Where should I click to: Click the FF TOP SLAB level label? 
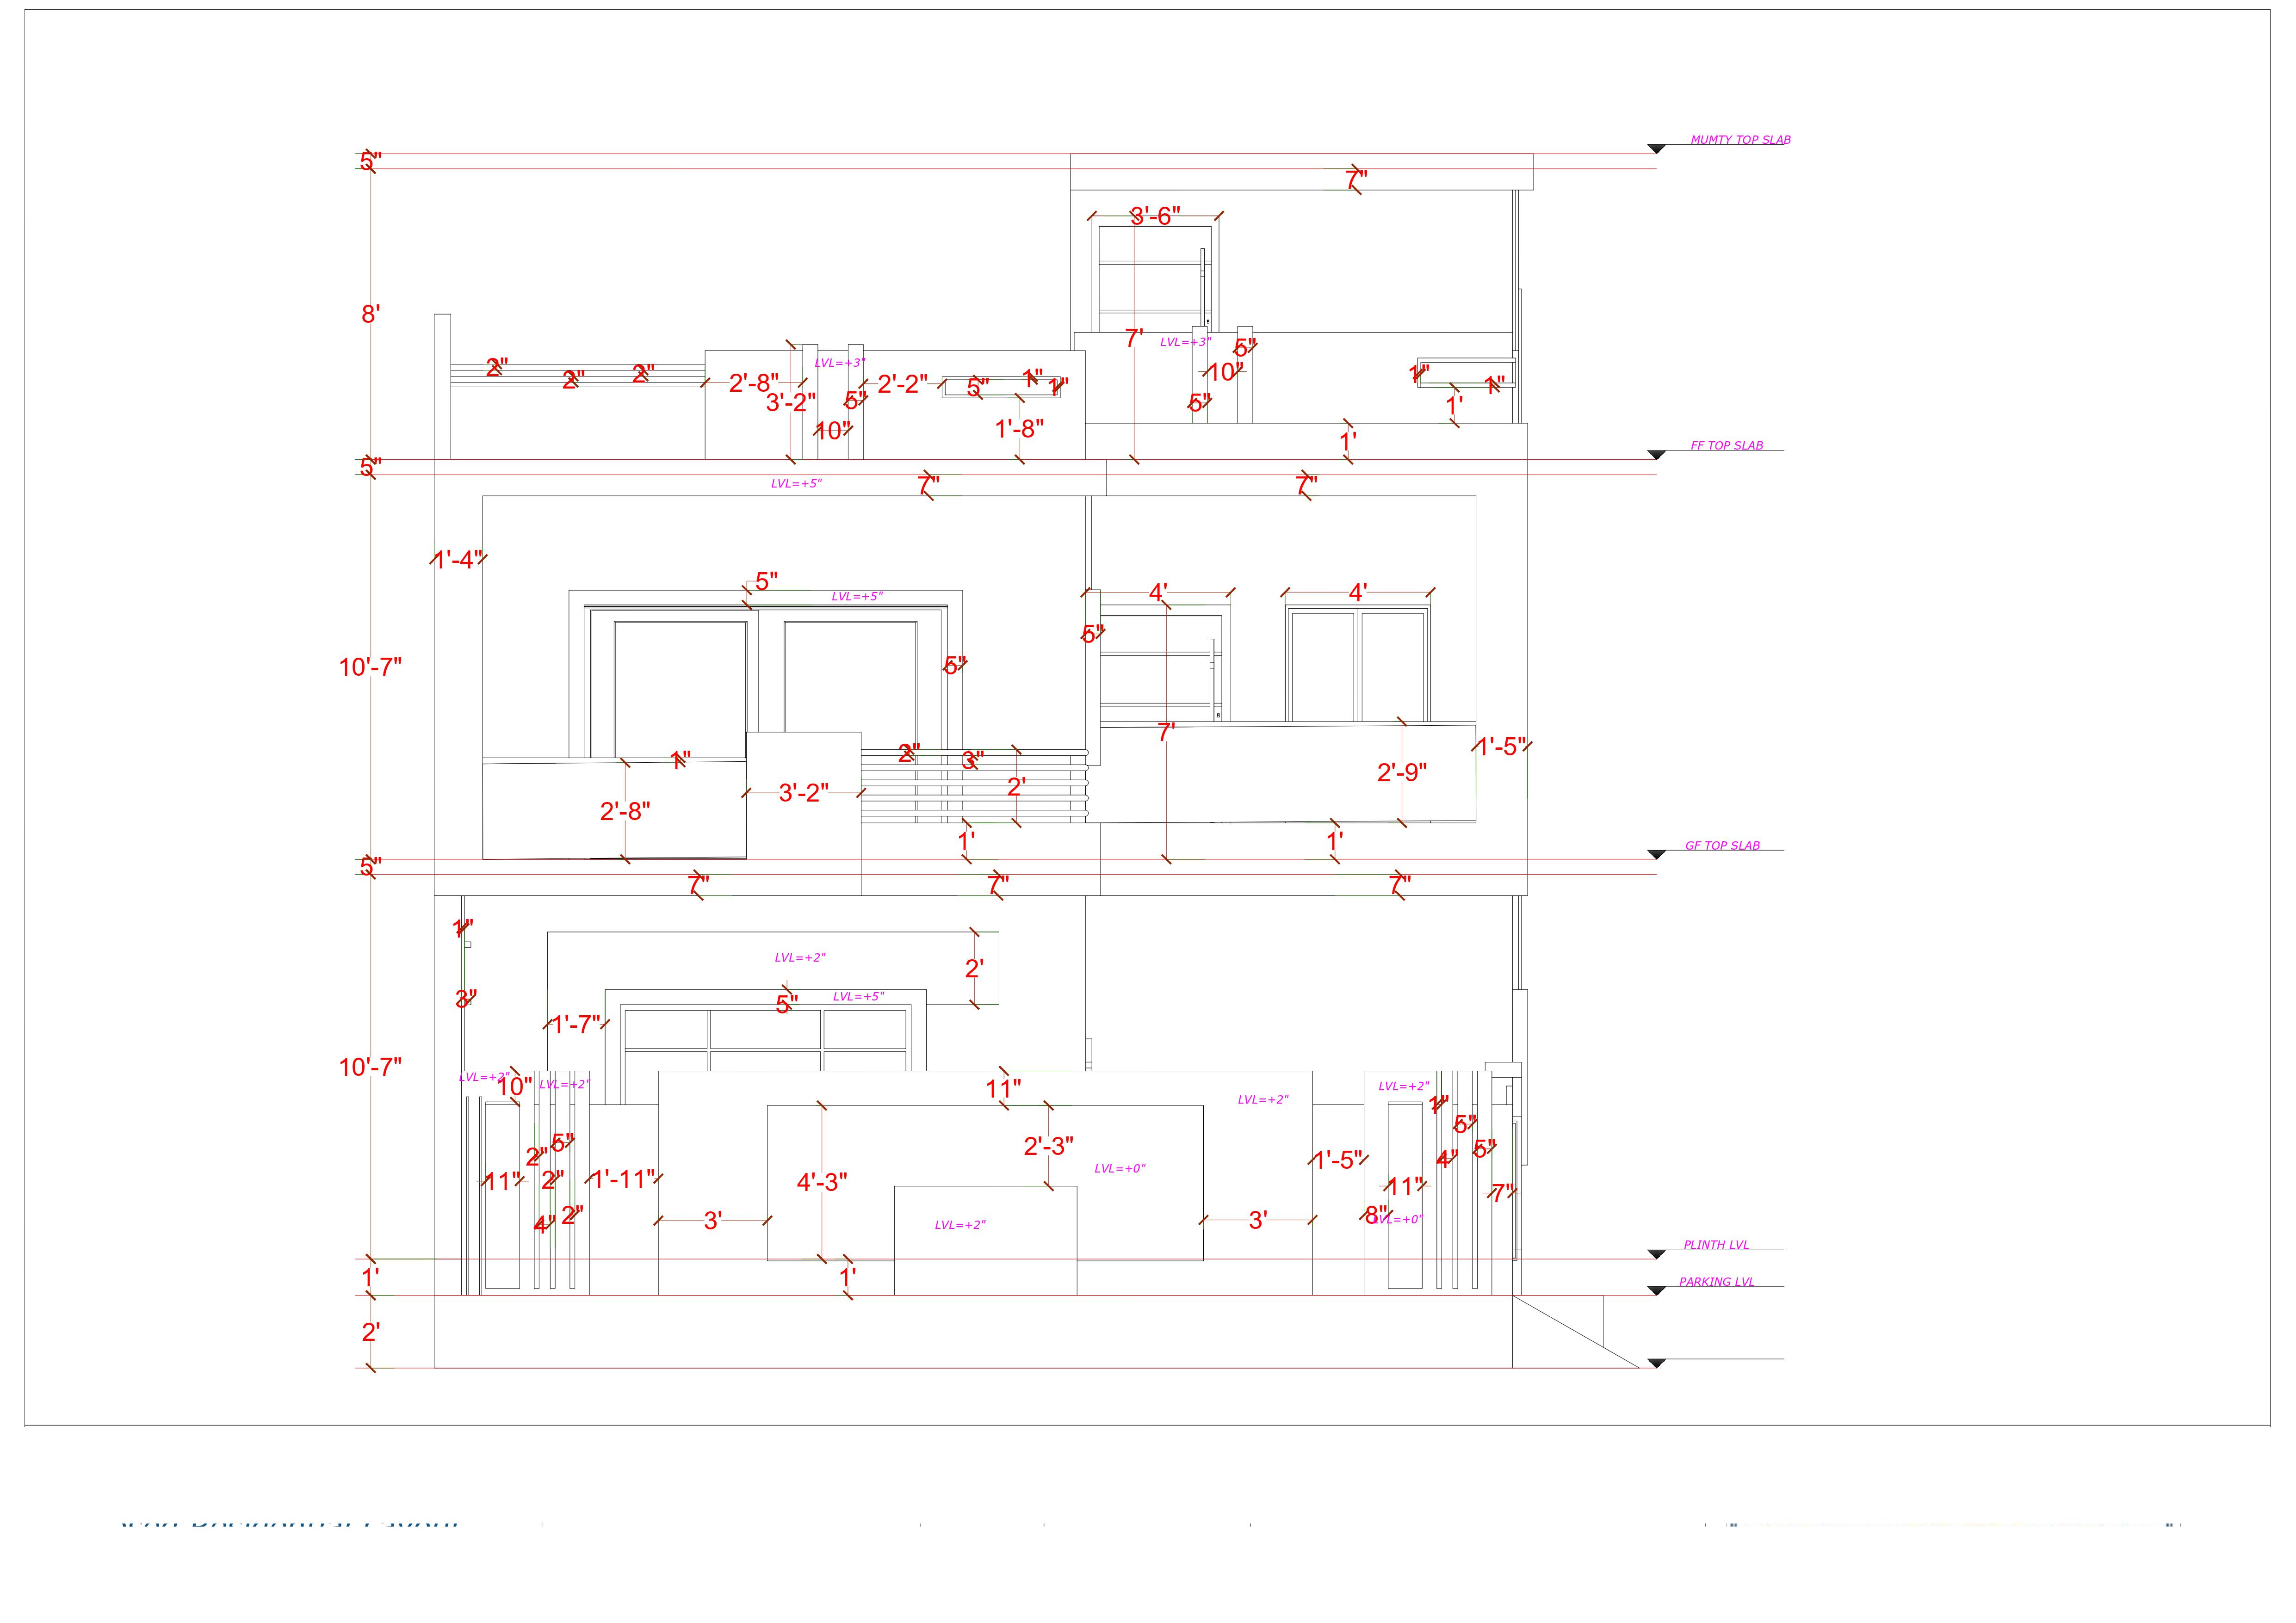[x=1726, y=446]
